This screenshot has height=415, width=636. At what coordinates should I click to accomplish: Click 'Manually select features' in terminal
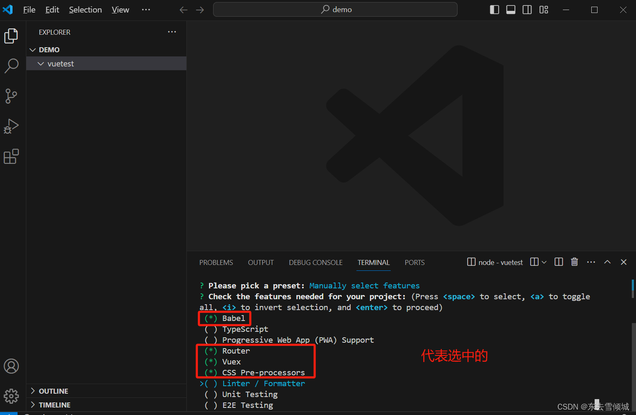[364, 286]
